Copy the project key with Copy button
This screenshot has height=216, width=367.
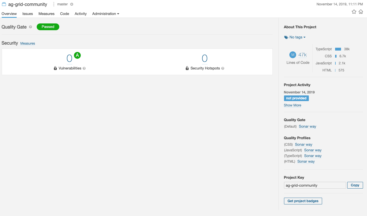coord(355,185)
